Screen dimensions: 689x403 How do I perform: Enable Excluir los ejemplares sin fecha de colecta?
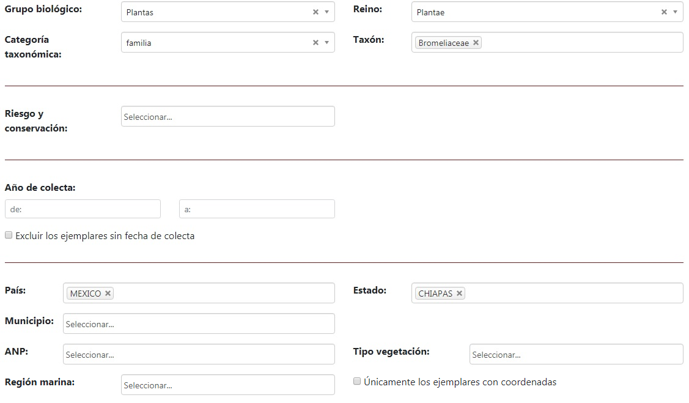click(x=9, y=235)
